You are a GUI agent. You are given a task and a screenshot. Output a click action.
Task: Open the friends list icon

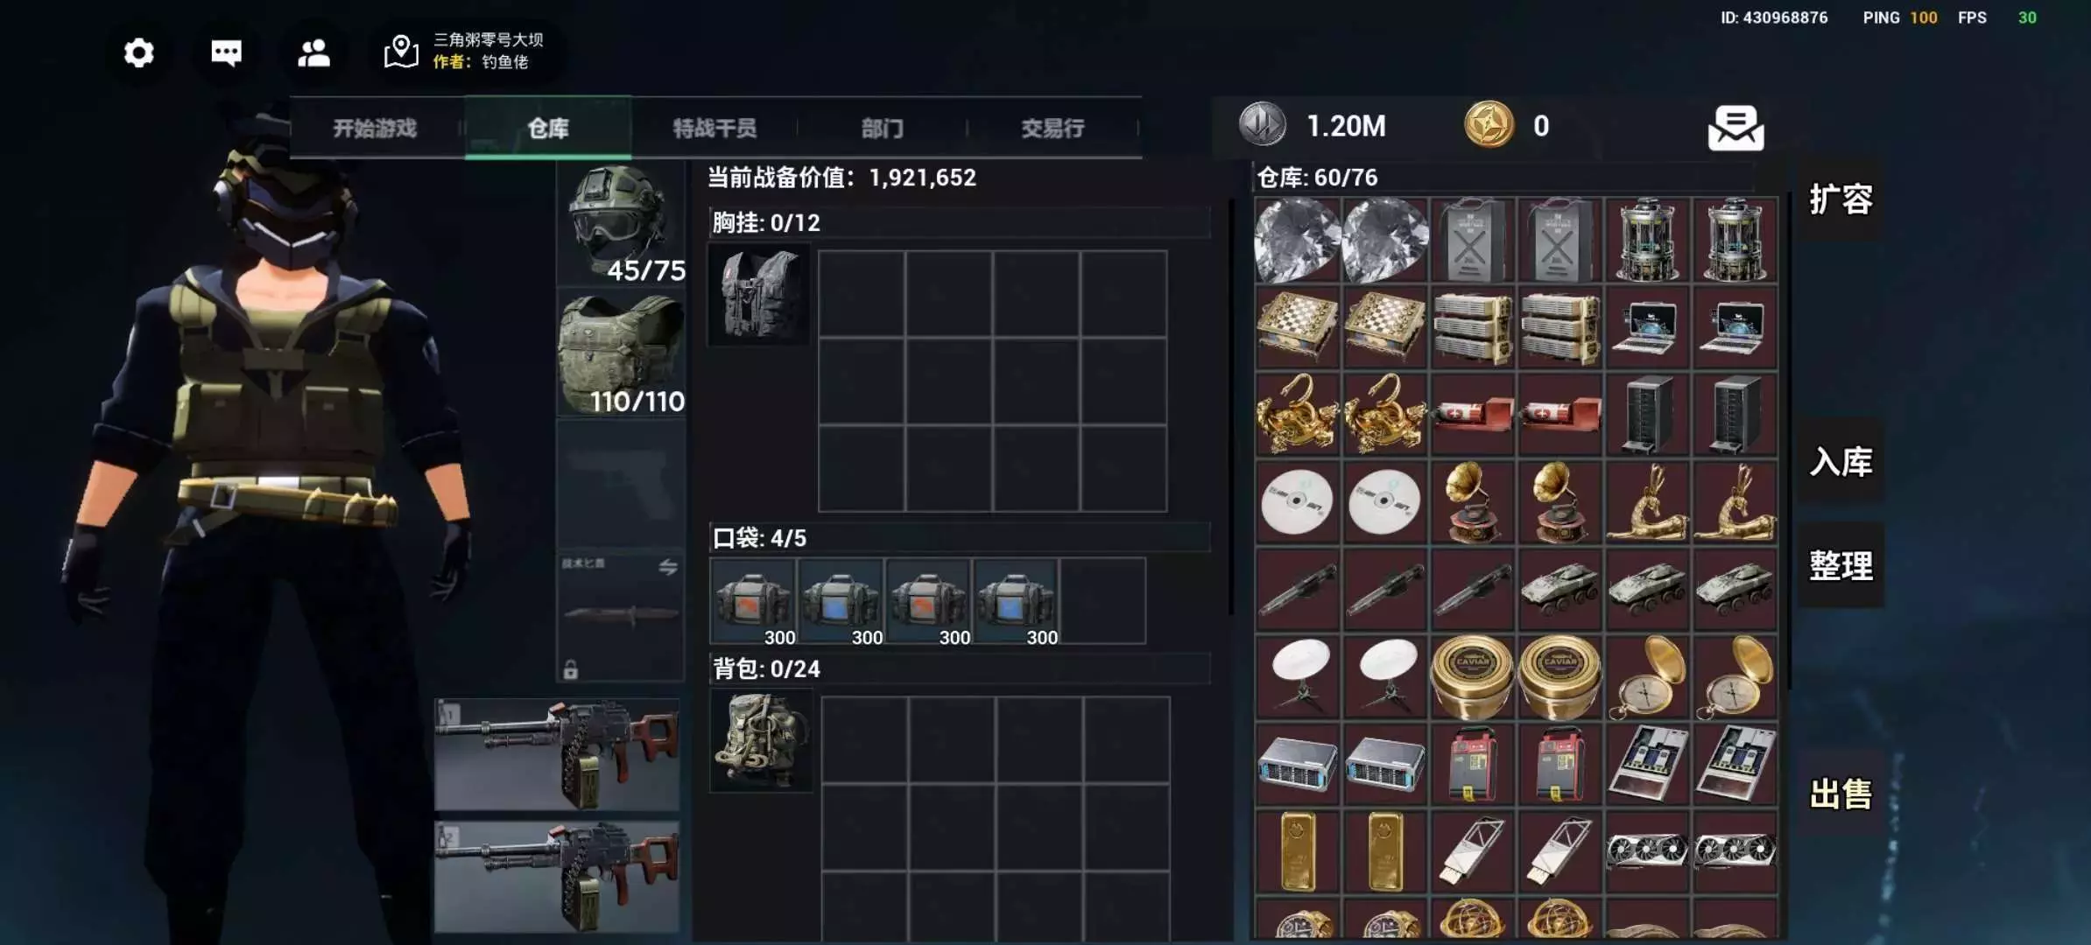tap(313, 53)
